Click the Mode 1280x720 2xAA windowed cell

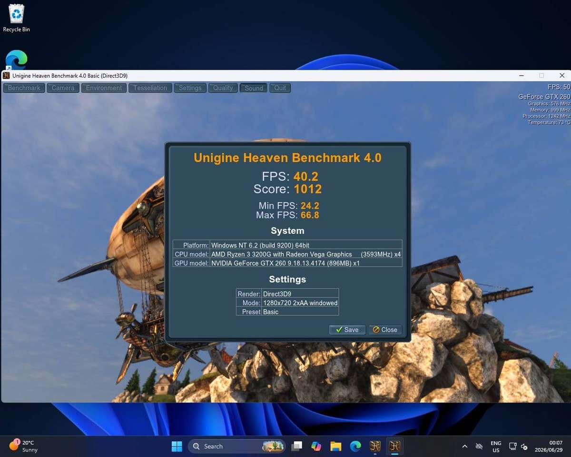300,303
